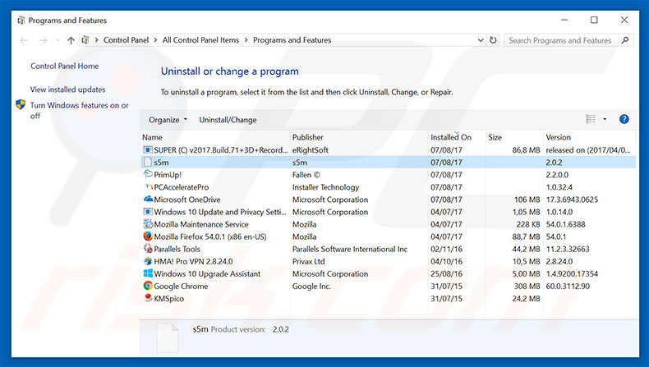The height and width of the screenshot is (367, 649).
Task: Select Parallels Tools name in the list
Action: 177,249
